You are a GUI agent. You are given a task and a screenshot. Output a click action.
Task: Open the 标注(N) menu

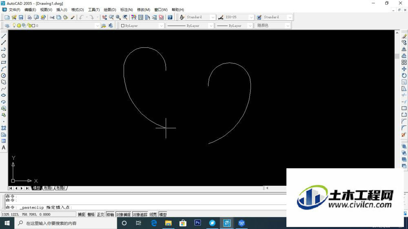126,10
